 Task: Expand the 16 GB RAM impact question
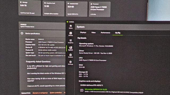pyautogui.click(x=46, y=80)
